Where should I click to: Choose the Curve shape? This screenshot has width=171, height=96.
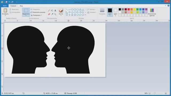click(69, 10)
